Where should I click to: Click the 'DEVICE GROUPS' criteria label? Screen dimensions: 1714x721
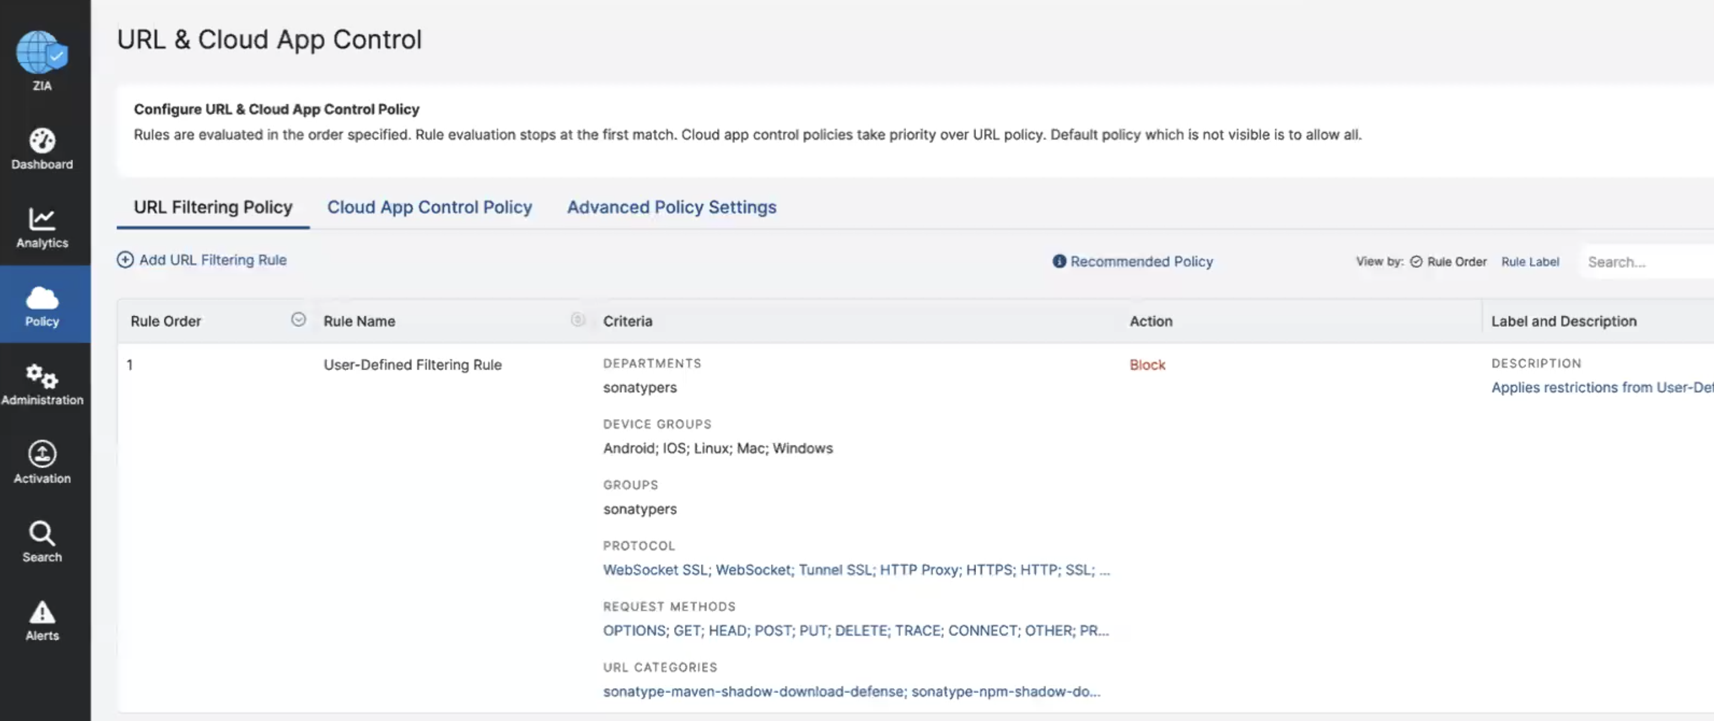pos(657,424)
